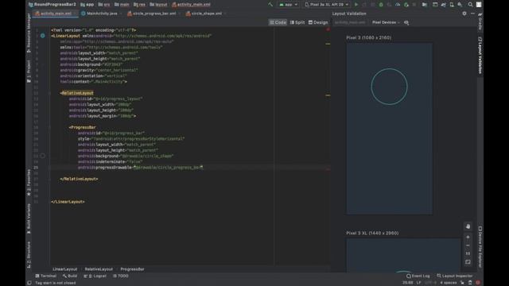Open the Build Variants tool window
The width and height of the screenshot is (509, 286).
click(x=29, y=218)
